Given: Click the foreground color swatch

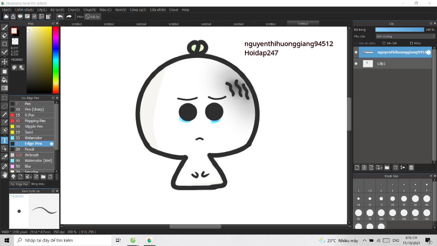Looking at the screenshot, I should click(x=14, y=31).
